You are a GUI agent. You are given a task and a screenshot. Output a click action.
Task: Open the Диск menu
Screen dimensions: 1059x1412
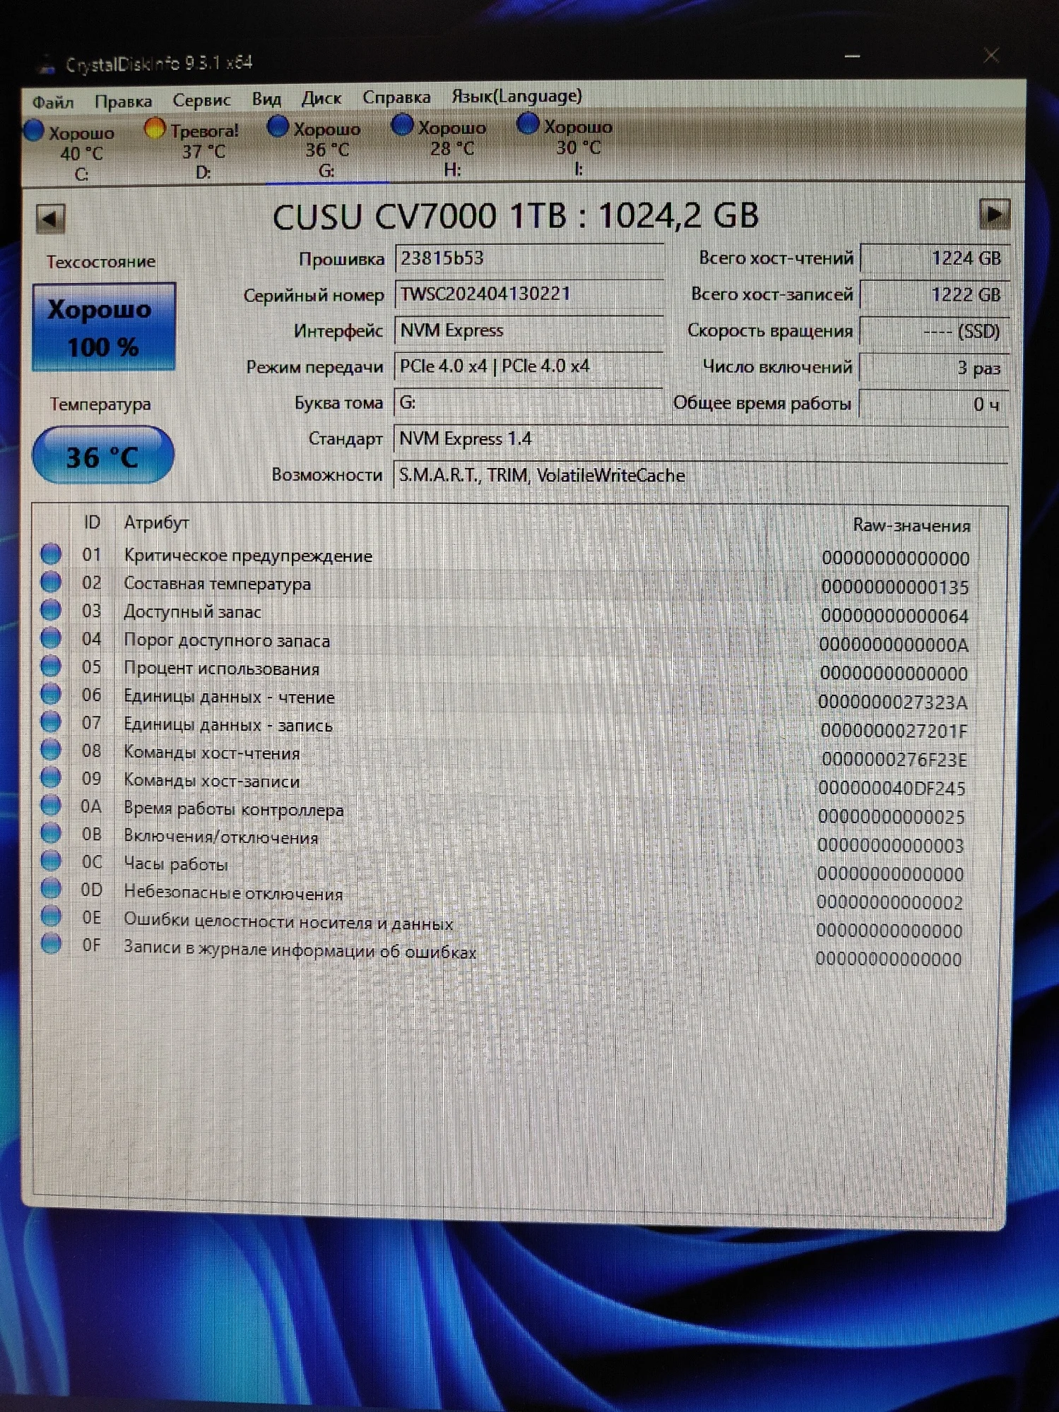click(x=321, y=98)
